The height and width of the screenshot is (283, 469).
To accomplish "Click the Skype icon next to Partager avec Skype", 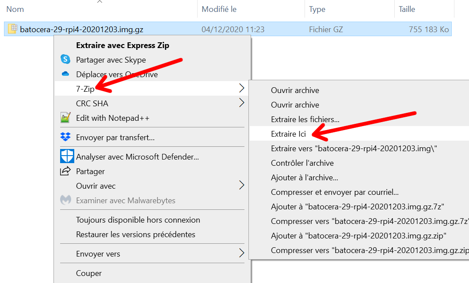I will pos(65,59).
